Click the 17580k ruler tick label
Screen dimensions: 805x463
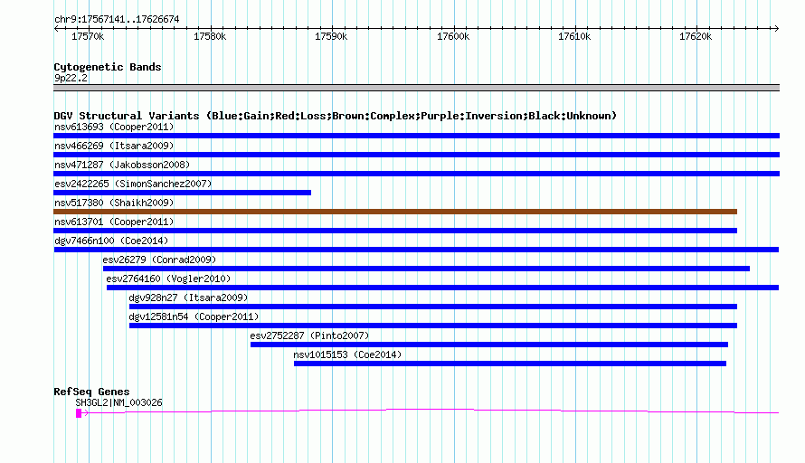click(x=210, y=36)
